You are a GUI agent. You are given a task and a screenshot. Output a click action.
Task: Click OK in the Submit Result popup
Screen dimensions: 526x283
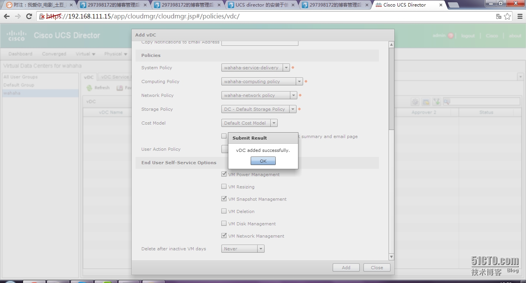tap(263, 161)
